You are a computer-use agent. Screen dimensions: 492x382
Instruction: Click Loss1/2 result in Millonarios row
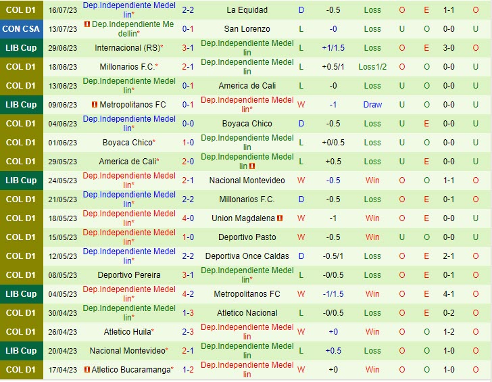coord(372,67)
